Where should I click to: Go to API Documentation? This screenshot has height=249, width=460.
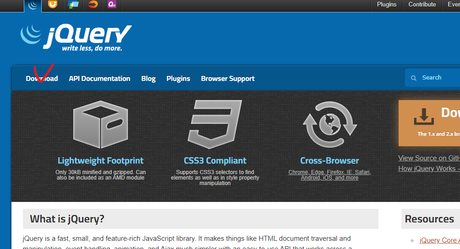click(x=99, y=79)
